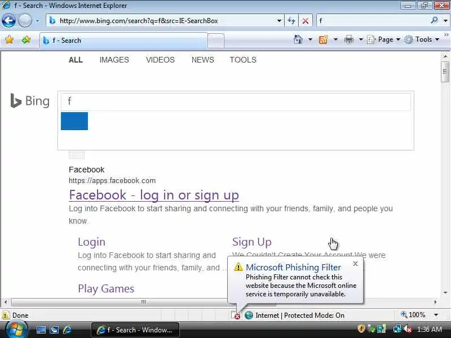Image resolution: width=451 pixels, height=338 pixels.
Task: Expand the Print options dropdown arrow
Action: 361,39
